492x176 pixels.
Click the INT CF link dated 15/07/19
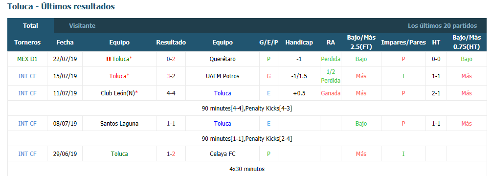pyautogui.click(x=27, y=76)
